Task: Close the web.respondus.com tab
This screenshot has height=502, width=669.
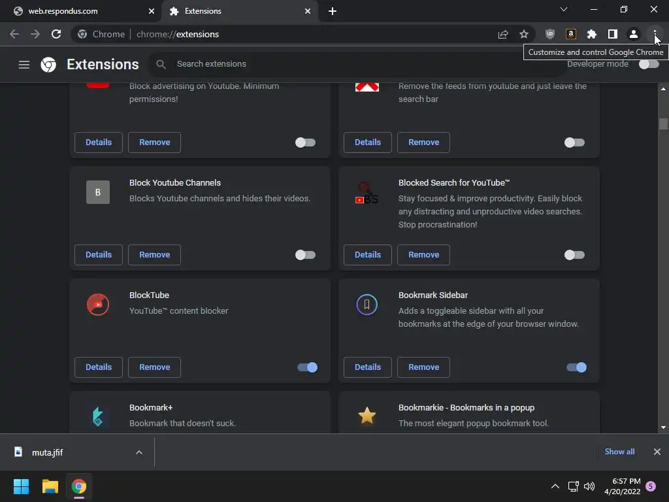Action: tap(152, 11)
